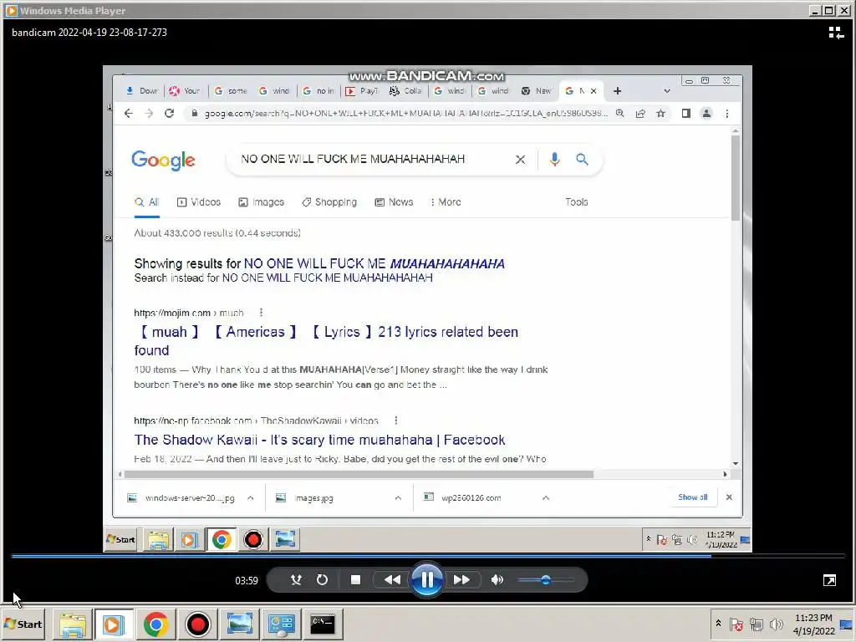Expand the More search options in the video

coord(446,202)
